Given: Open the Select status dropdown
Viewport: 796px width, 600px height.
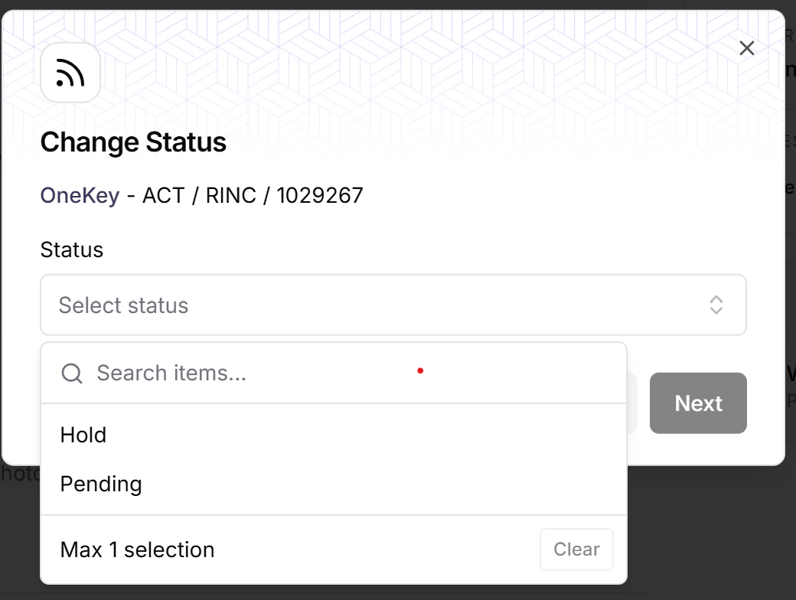Looking at the screenshot, I should click(393, 305).
